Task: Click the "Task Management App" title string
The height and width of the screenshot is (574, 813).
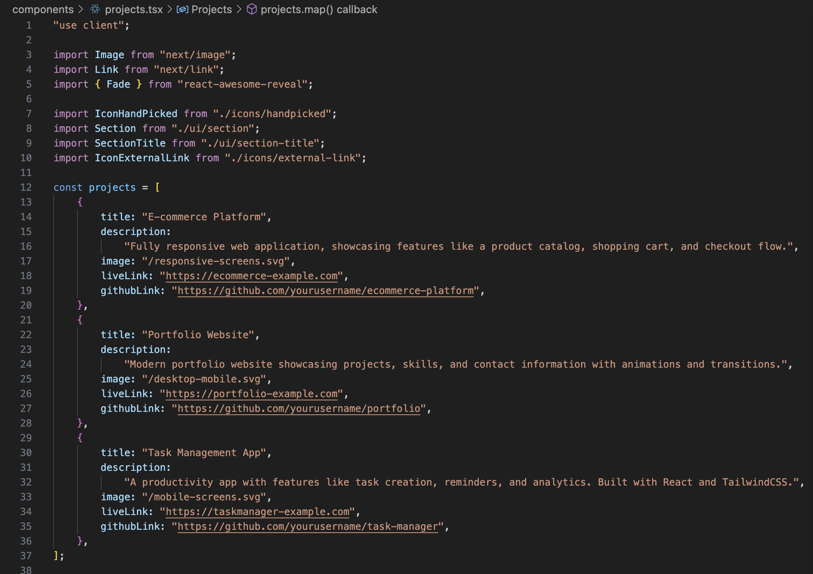Action: pyautogui.click(x=204, y=453)
